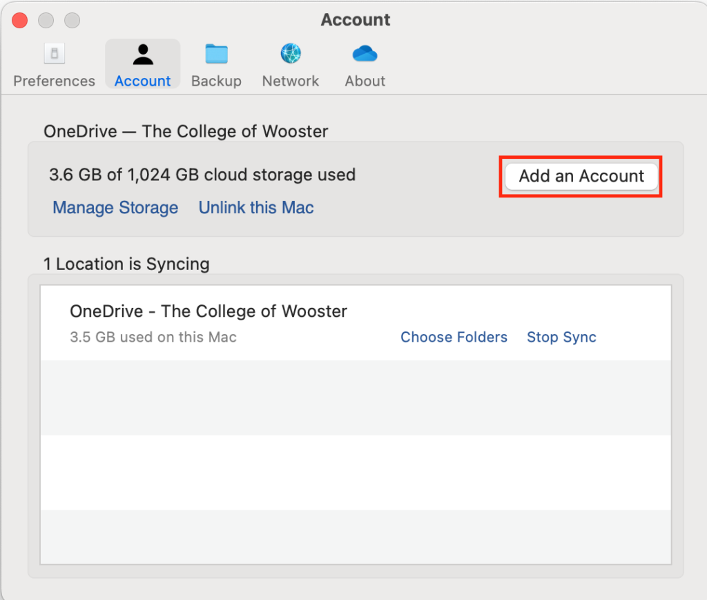
Task: Click Unlink this Mac
Action: (x=256, y=208)
